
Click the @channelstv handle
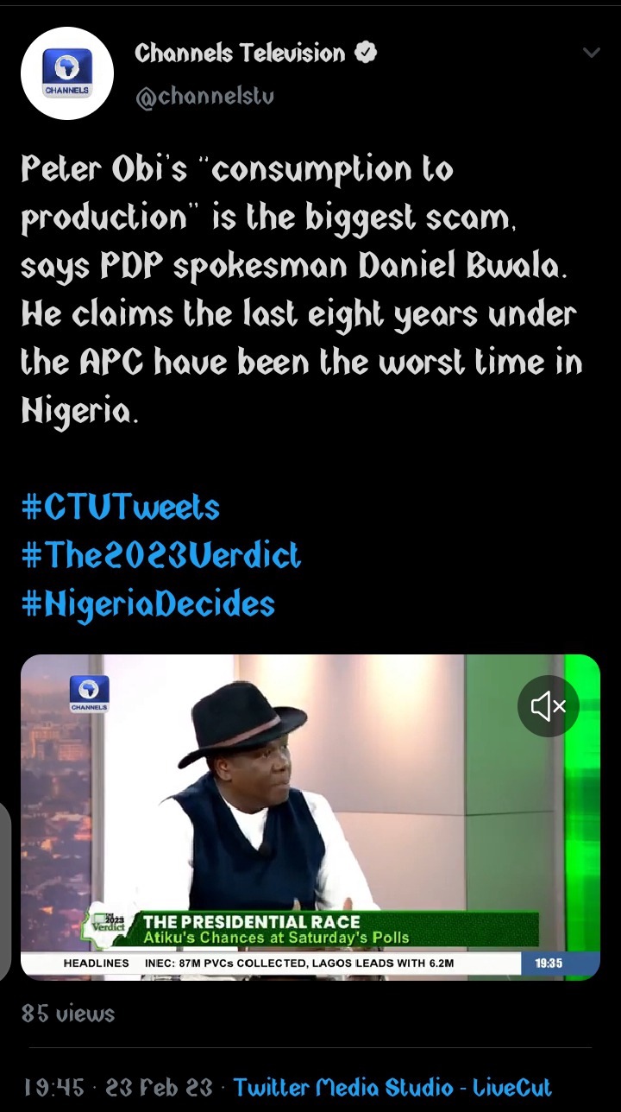(x=204, y=96)
